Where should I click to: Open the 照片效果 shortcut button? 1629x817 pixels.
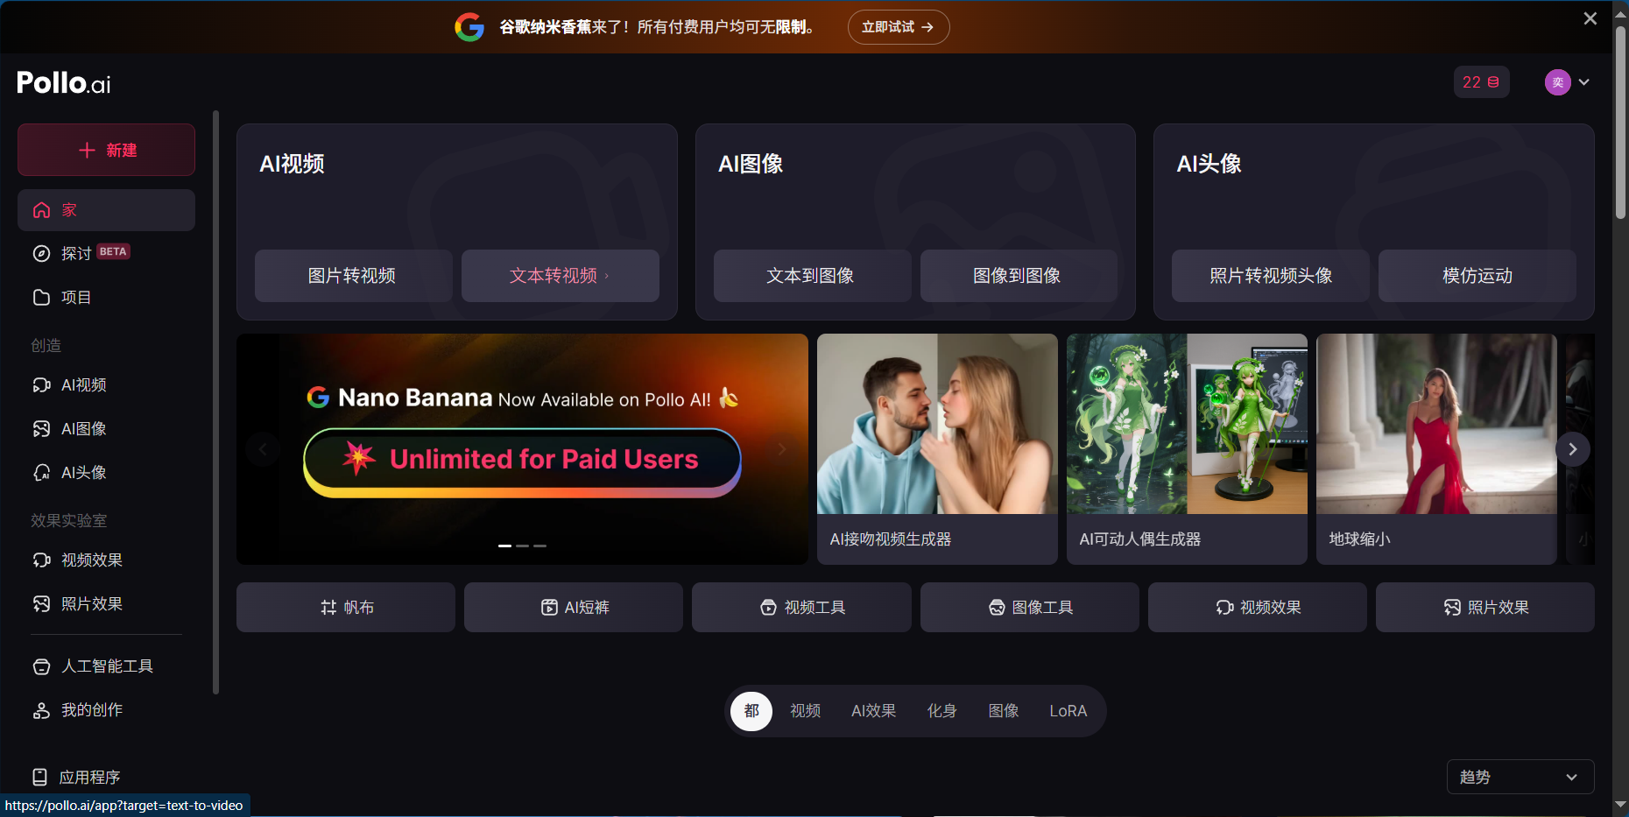click(x=1485, y=608)
